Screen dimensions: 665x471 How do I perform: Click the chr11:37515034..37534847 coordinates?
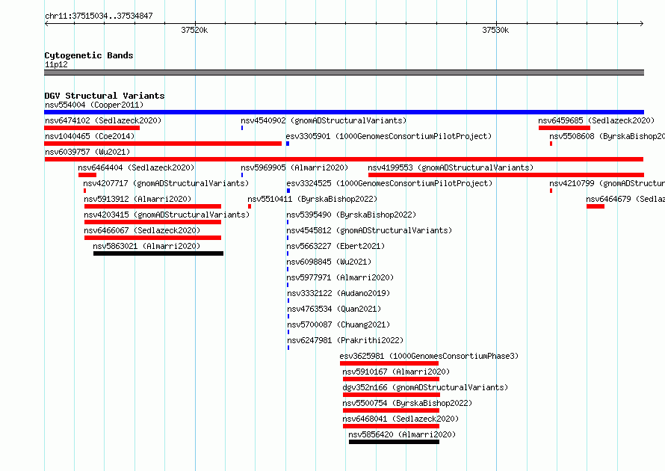[99, 16]
